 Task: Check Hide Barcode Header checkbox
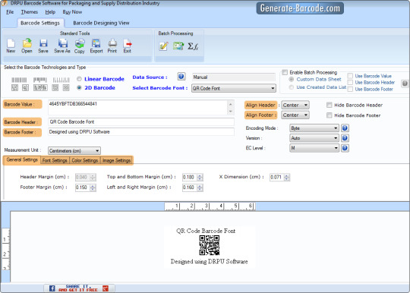pyautogui.click(x=330, y=105)
